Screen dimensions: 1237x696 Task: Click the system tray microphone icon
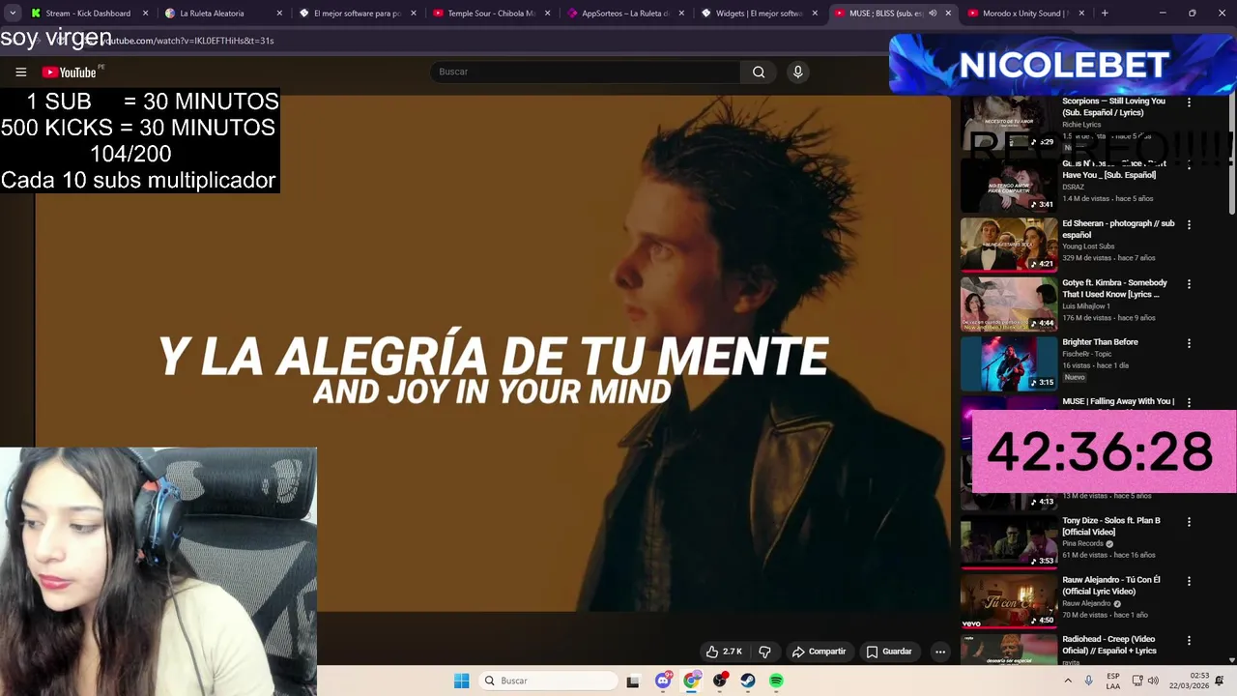(1089, 681)
